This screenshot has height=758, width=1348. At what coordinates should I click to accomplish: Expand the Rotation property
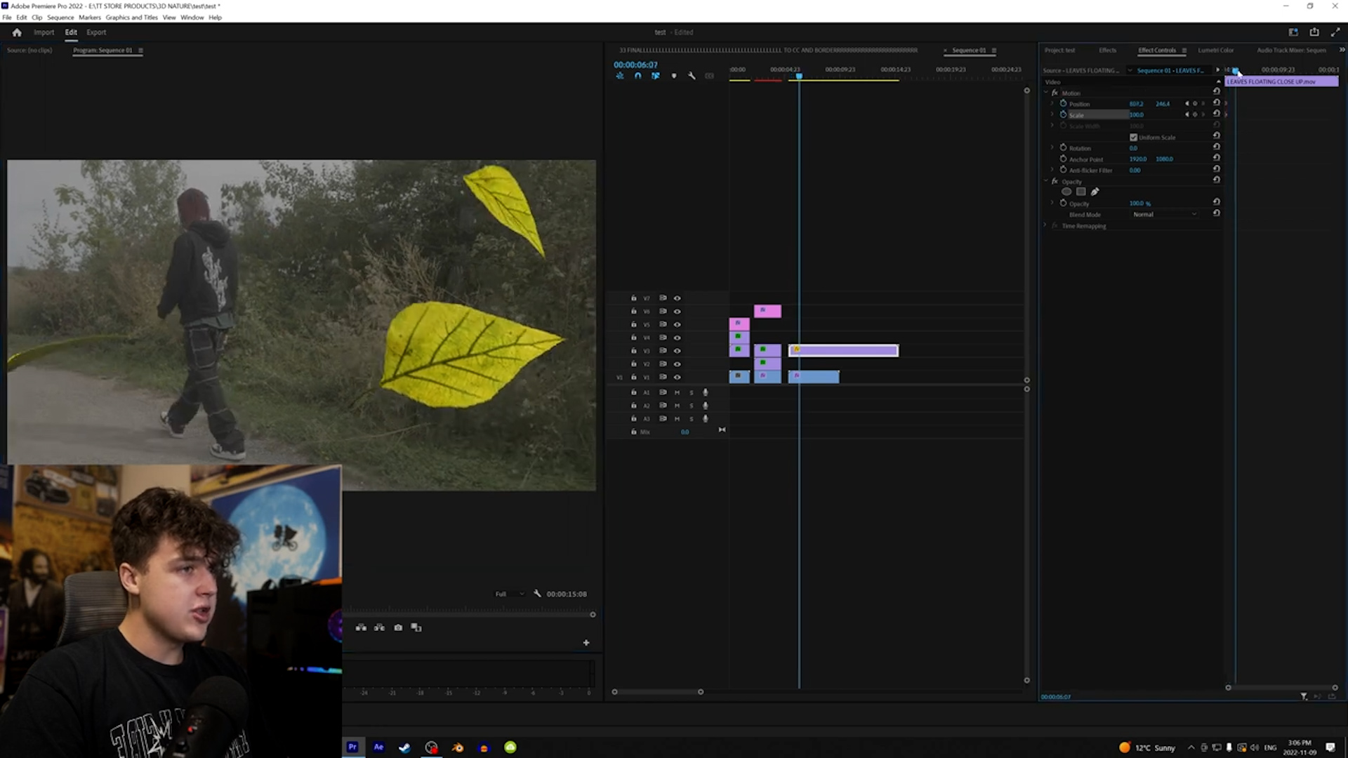[1052, 148]
